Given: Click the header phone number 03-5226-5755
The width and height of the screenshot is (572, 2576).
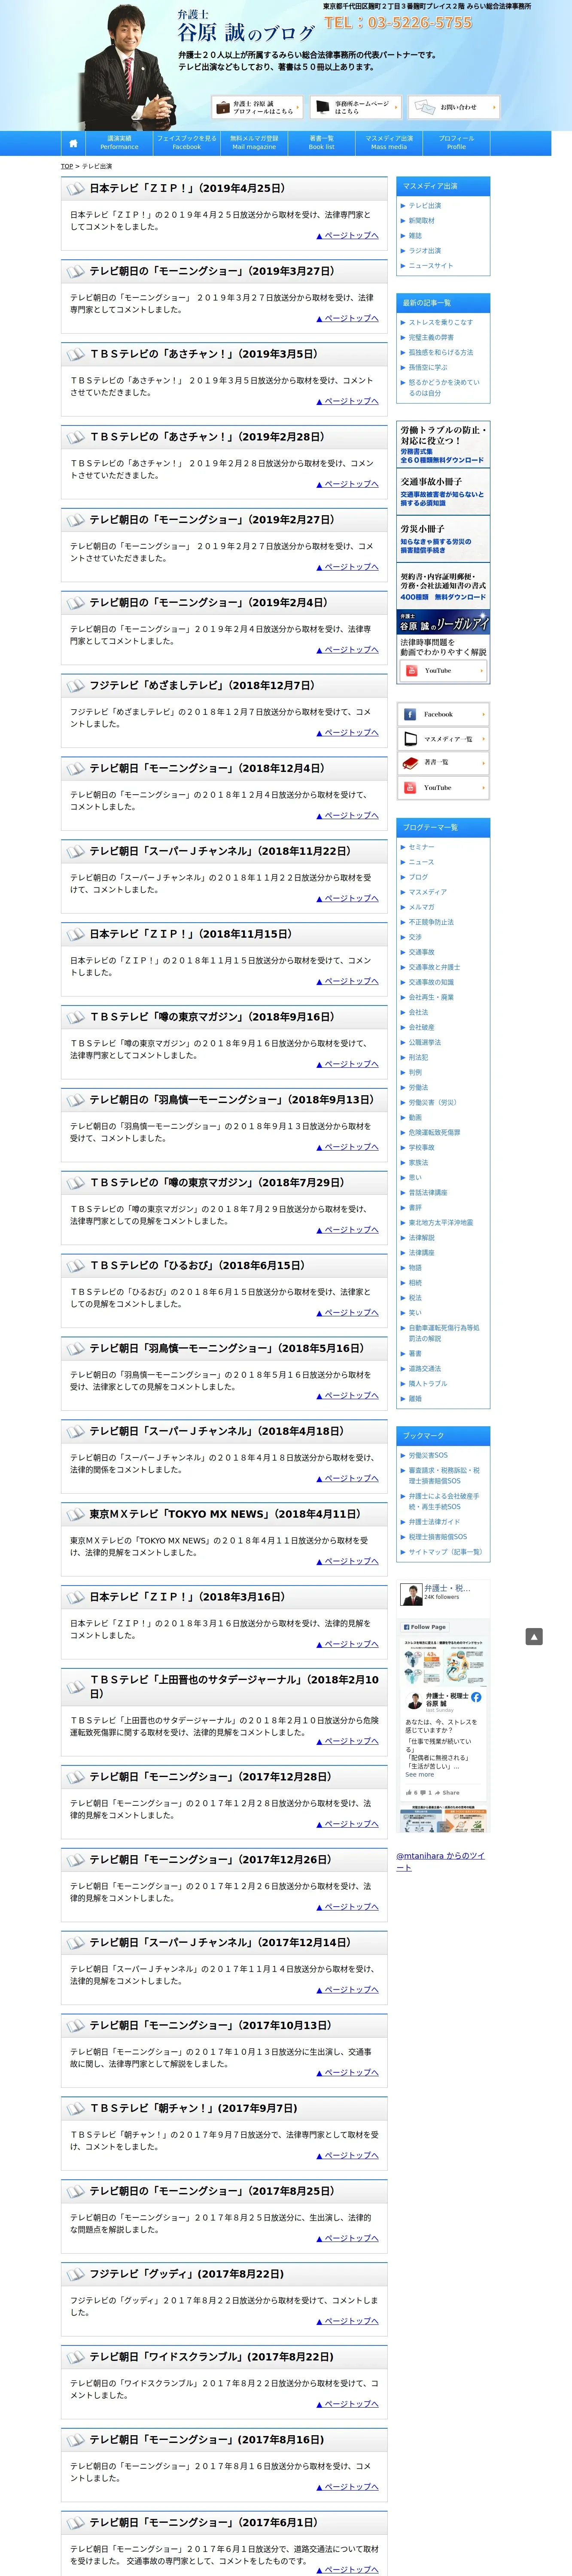Looking at the screenshot, I should (x=398, y=22).
